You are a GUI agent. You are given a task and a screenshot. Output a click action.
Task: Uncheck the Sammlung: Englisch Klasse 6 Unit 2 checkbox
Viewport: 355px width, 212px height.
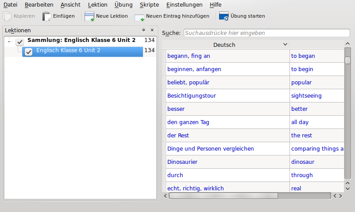[x=19, y=42]
